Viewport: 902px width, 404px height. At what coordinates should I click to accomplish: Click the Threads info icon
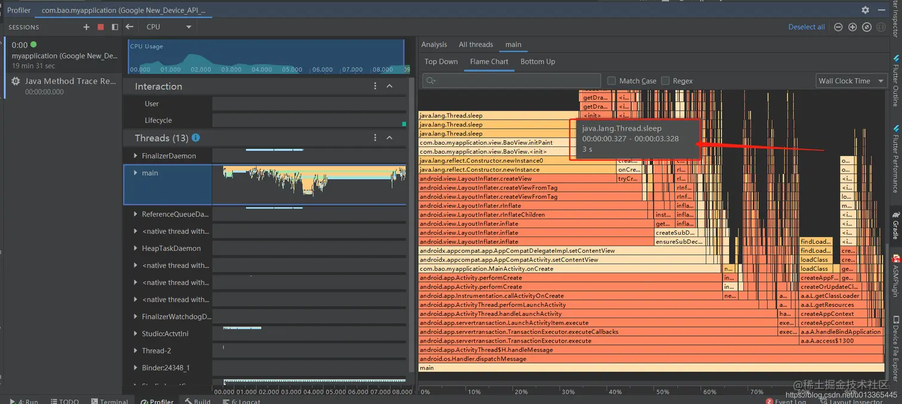point(195,138)
